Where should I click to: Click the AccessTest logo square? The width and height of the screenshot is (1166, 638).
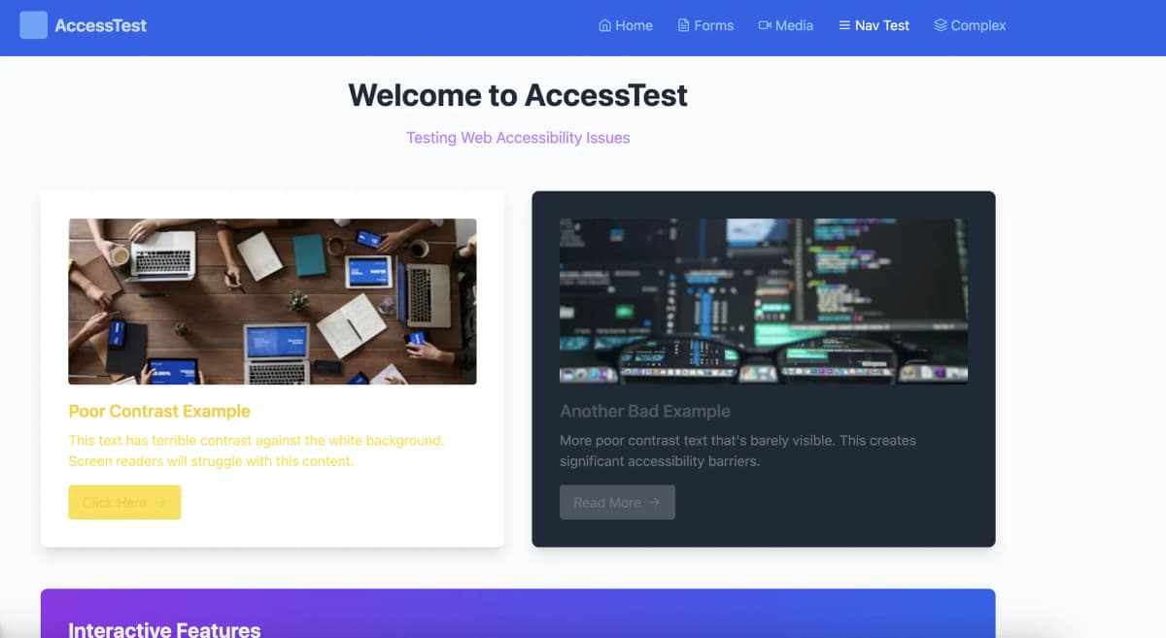[x=33, y=24]
